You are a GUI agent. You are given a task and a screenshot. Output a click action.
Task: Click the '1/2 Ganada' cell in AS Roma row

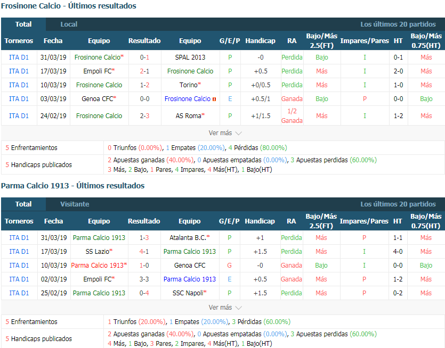292,116
